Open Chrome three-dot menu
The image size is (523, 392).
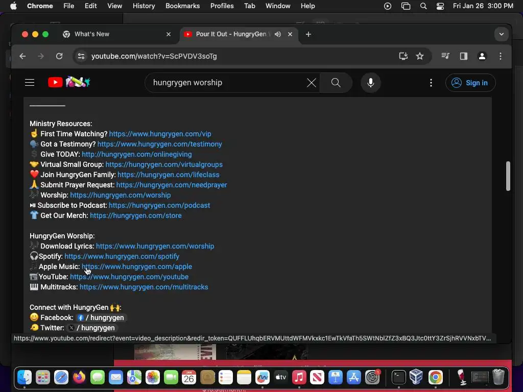[x=501, y=56]
